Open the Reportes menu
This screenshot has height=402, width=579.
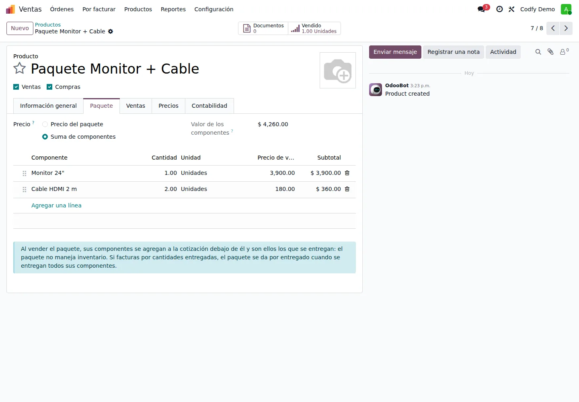coord(173,9)
